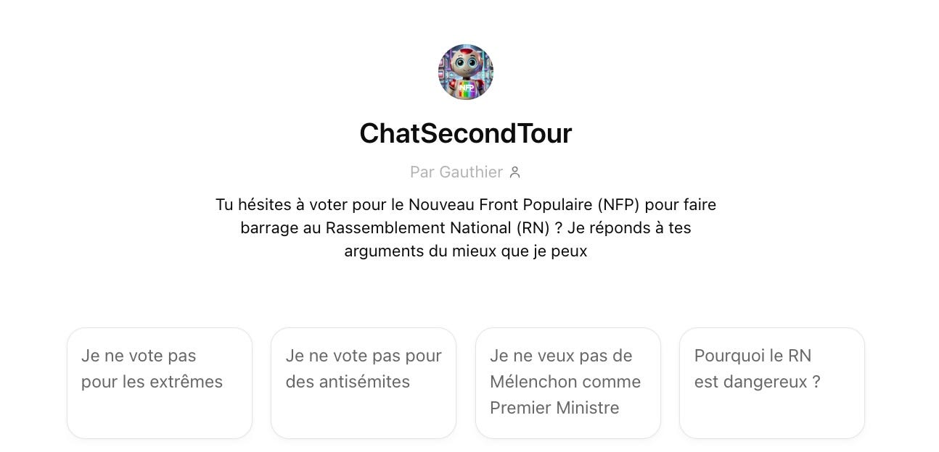Launch the antisémites starter prompt

[x=364, y=382]
